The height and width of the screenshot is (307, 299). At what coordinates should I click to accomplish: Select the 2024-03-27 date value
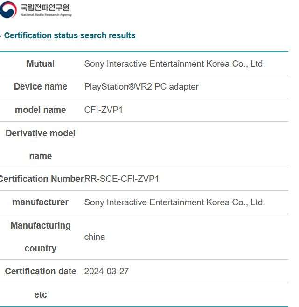click(x=106, y=272)
